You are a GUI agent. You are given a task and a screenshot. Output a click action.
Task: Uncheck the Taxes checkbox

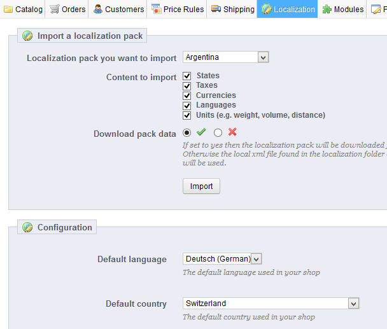[x=187, y=86]
